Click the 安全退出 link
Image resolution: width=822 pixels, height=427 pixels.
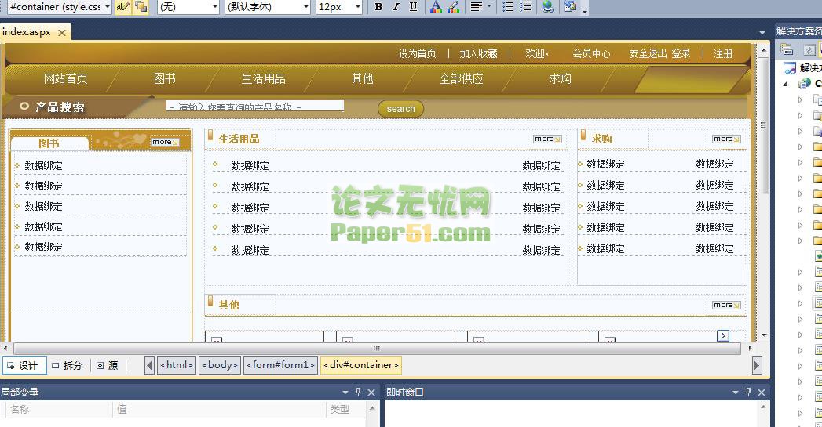(648, 53)
